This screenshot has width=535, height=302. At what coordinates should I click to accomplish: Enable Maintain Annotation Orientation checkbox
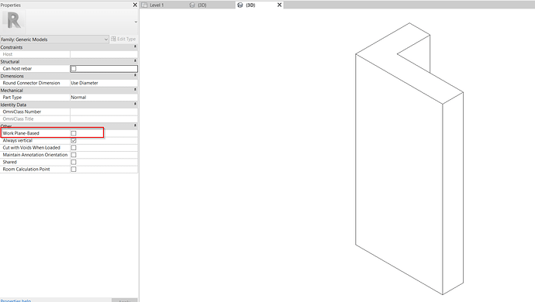click(74, 155)
